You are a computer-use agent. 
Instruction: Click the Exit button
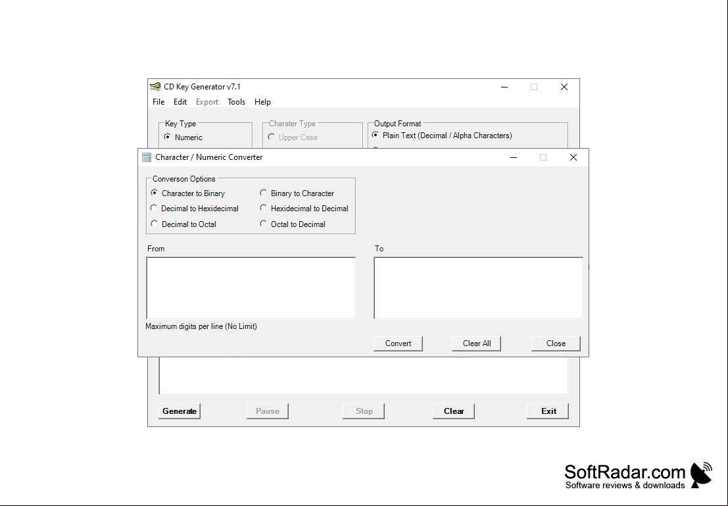click(548, 411)
